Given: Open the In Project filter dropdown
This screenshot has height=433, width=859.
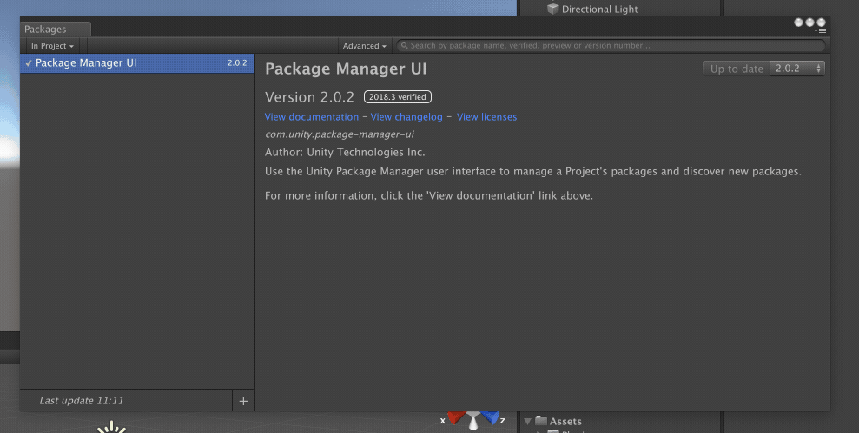Looking at the screenshot, I should point(52,46).
